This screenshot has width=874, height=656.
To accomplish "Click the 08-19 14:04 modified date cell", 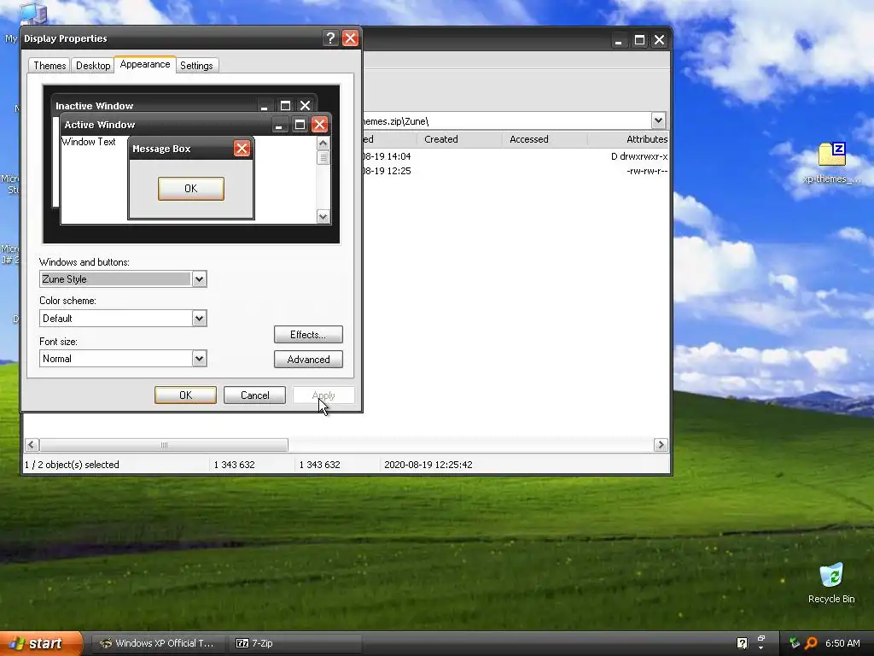I will pos(387,157).
